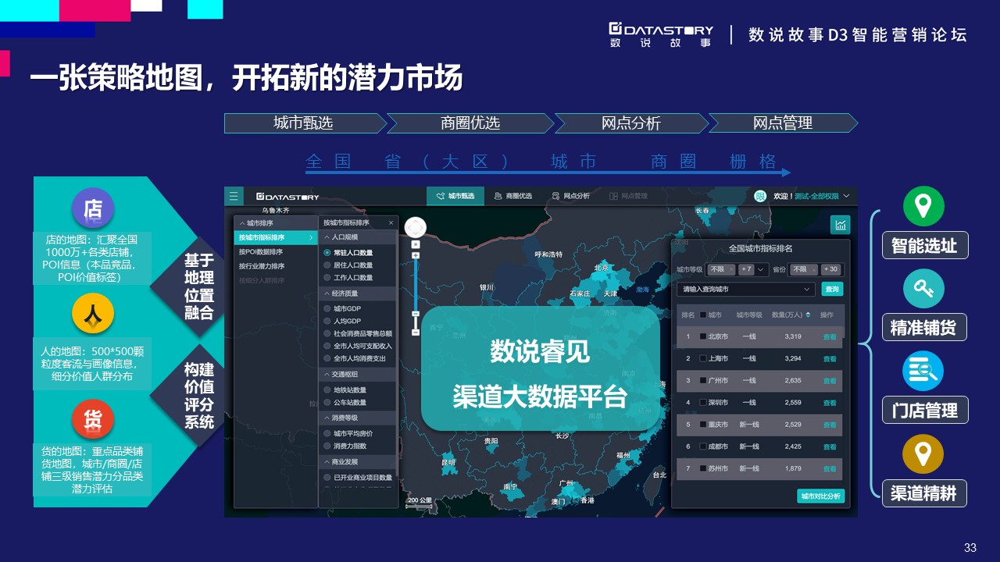
Task: Click 查看 link for 苏州市
Action: pos(829,469)
